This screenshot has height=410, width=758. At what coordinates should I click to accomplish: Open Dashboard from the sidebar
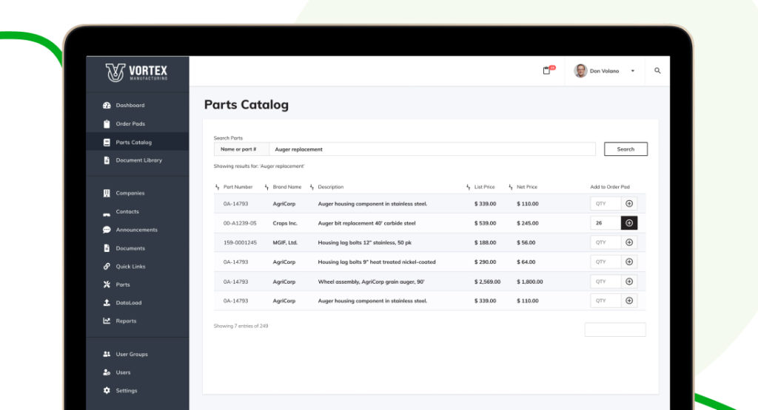tap(130, 106)
